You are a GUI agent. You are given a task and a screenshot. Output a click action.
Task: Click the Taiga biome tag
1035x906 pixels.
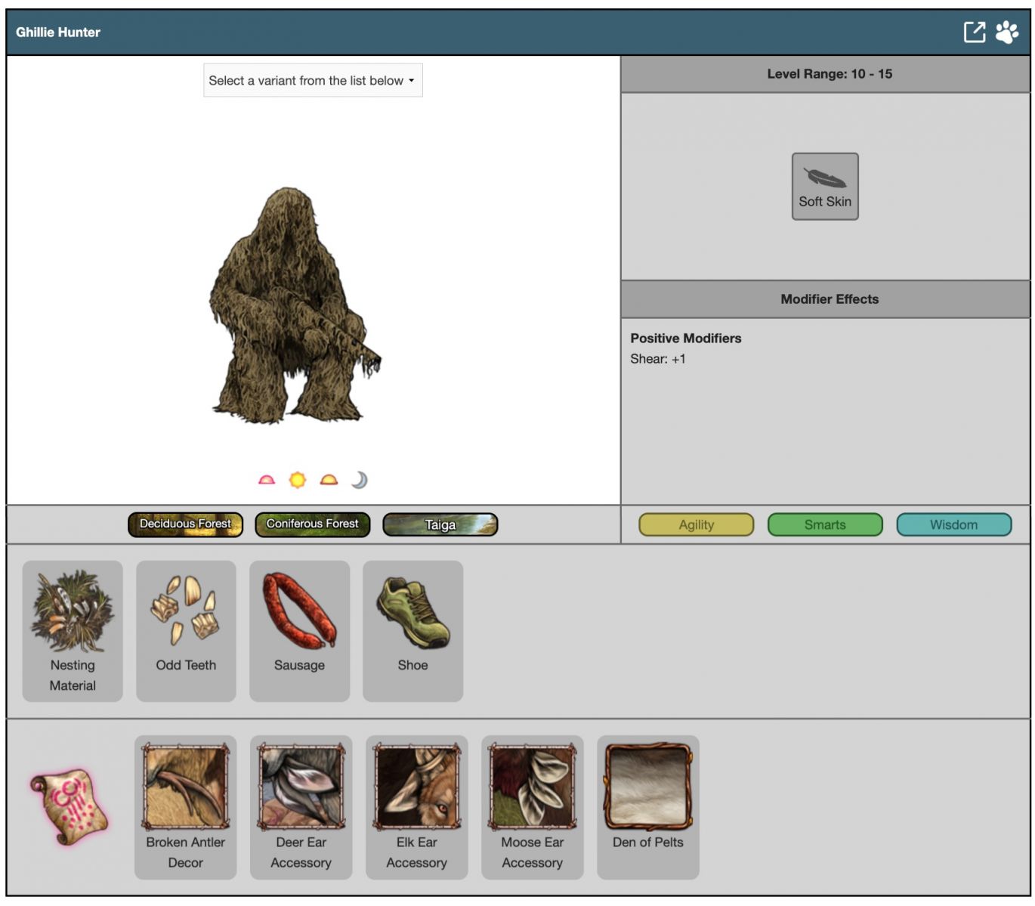[x=440, y=524]
